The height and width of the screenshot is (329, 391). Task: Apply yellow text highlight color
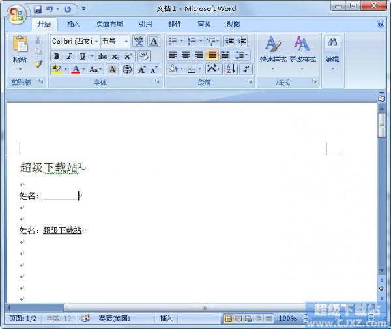click(x=57, y=70)
